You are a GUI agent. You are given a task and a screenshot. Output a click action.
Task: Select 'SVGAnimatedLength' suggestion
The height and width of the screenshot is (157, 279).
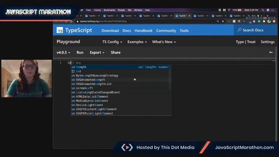(121, 80)
